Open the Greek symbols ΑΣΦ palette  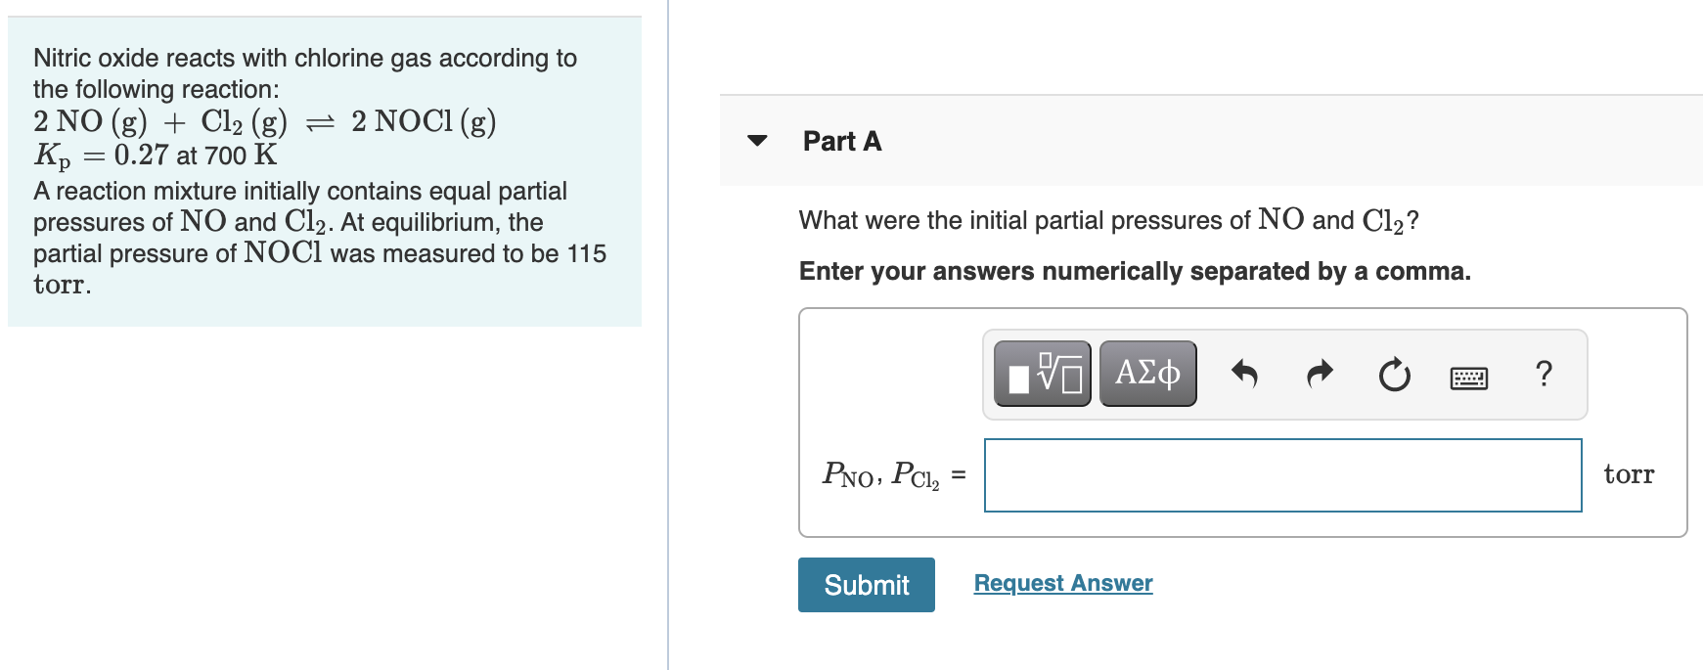pos(1147,374)
